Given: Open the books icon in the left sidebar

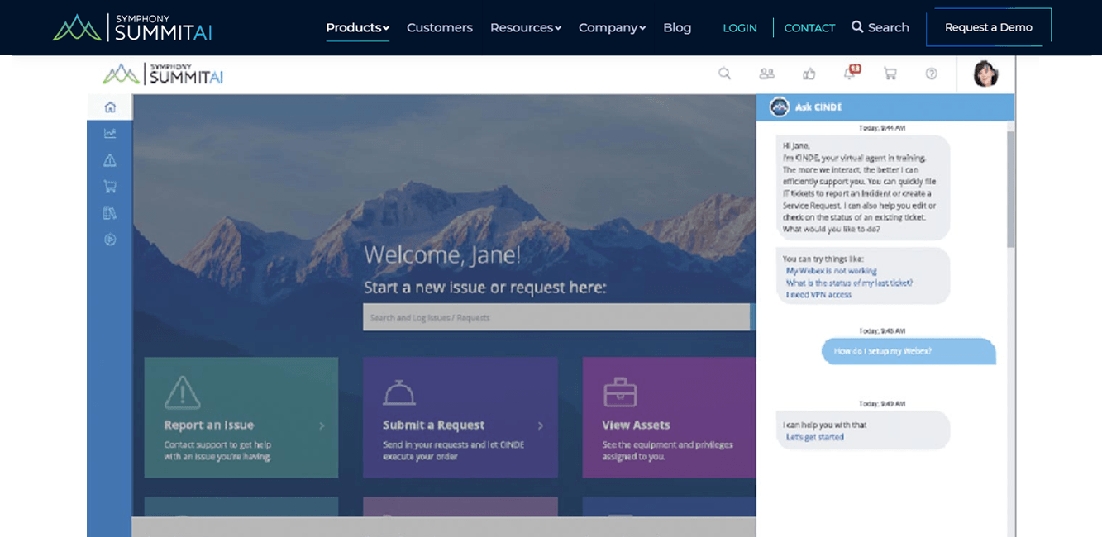Looking at the screenshot, I should [110, 212].
